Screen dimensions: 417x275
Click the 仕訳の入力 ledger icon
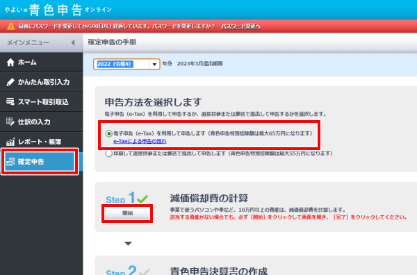point(10,122)
